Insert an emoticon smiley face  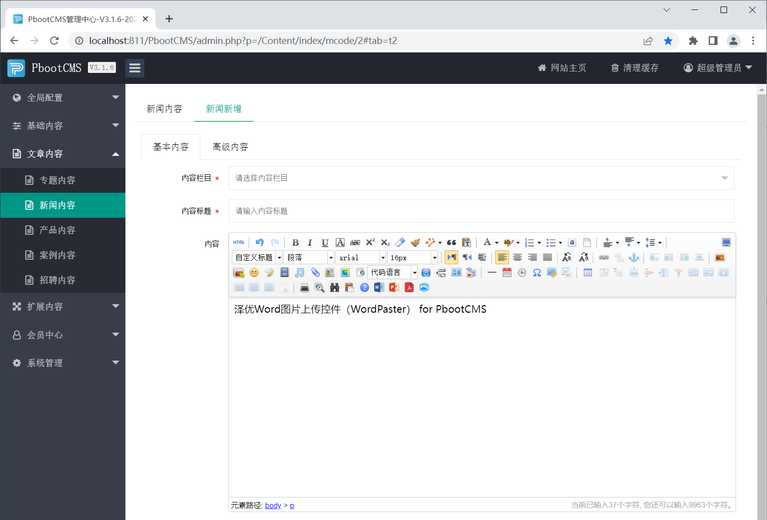point(254,272)
